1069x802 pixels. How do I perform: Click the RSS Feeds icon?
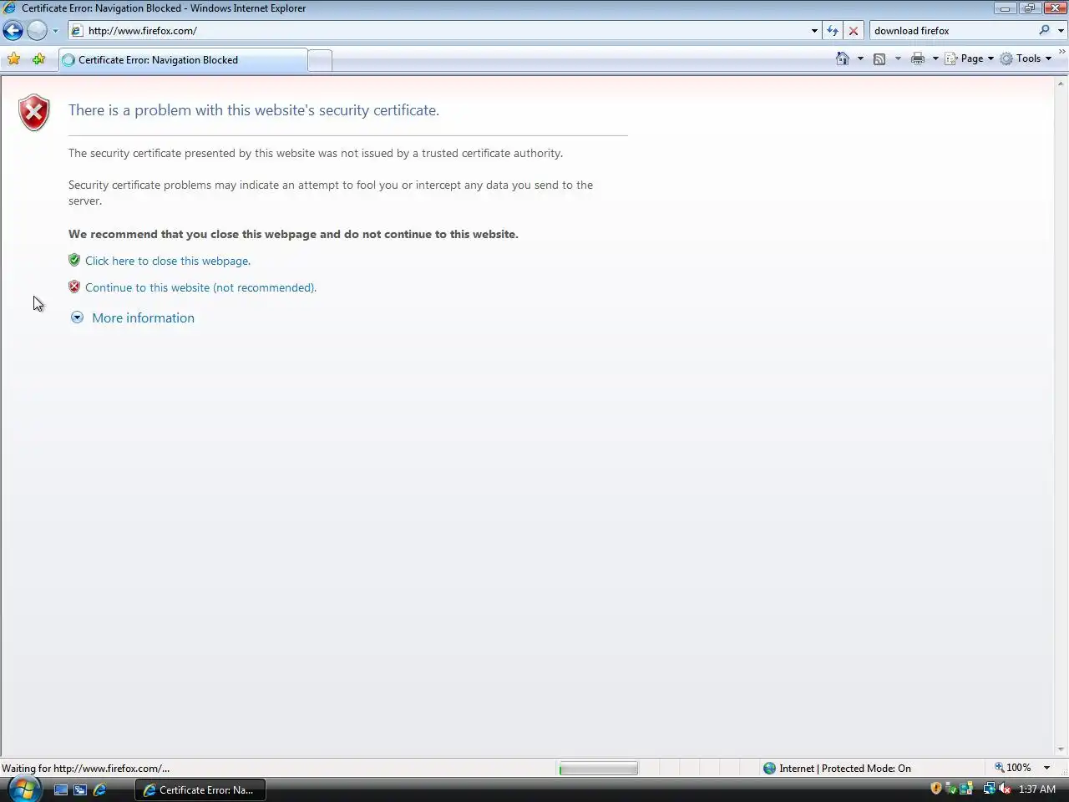point(879,58)
